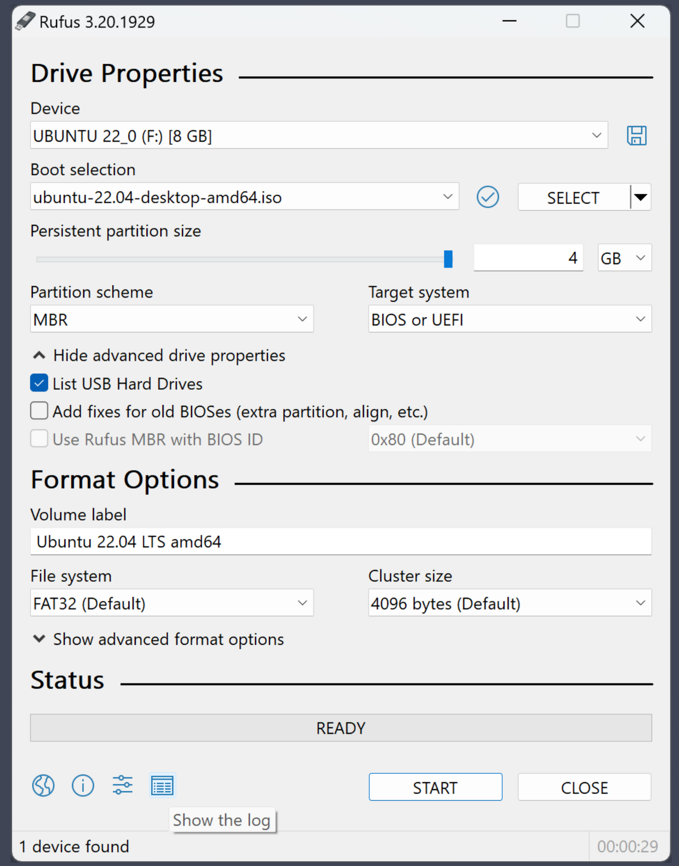Open the persistent size unit GB dropdown

pyautogui.click(x=624, y=258)
